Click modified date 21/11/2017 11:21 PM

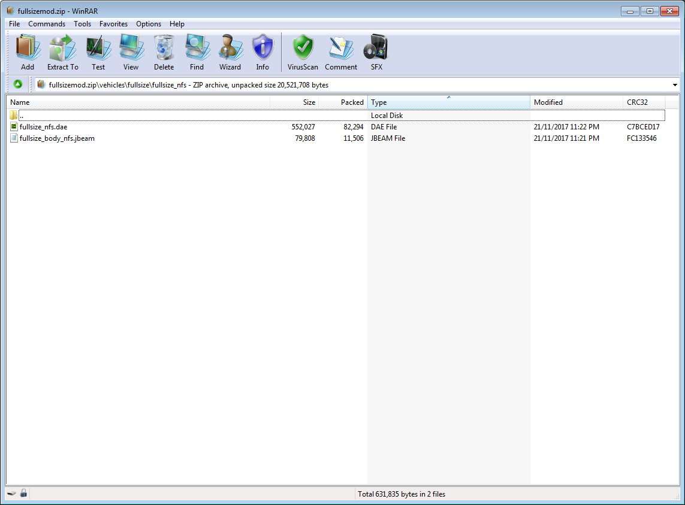(x=566, y=138)
